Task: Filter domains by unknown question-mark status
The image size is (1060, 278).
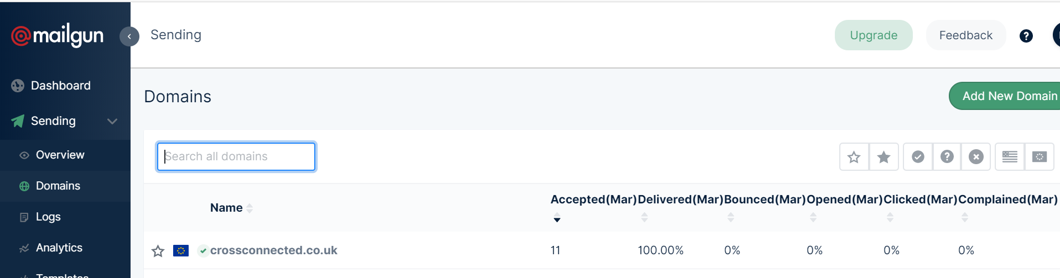Action: pyautogui.click(x=947, y=157)
